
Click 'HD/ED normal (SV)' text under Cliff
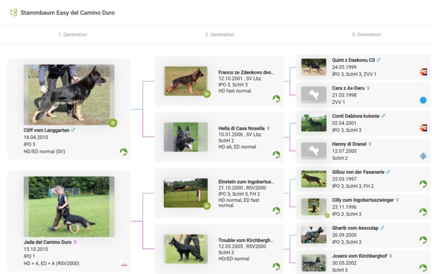(x=44, y=151)
